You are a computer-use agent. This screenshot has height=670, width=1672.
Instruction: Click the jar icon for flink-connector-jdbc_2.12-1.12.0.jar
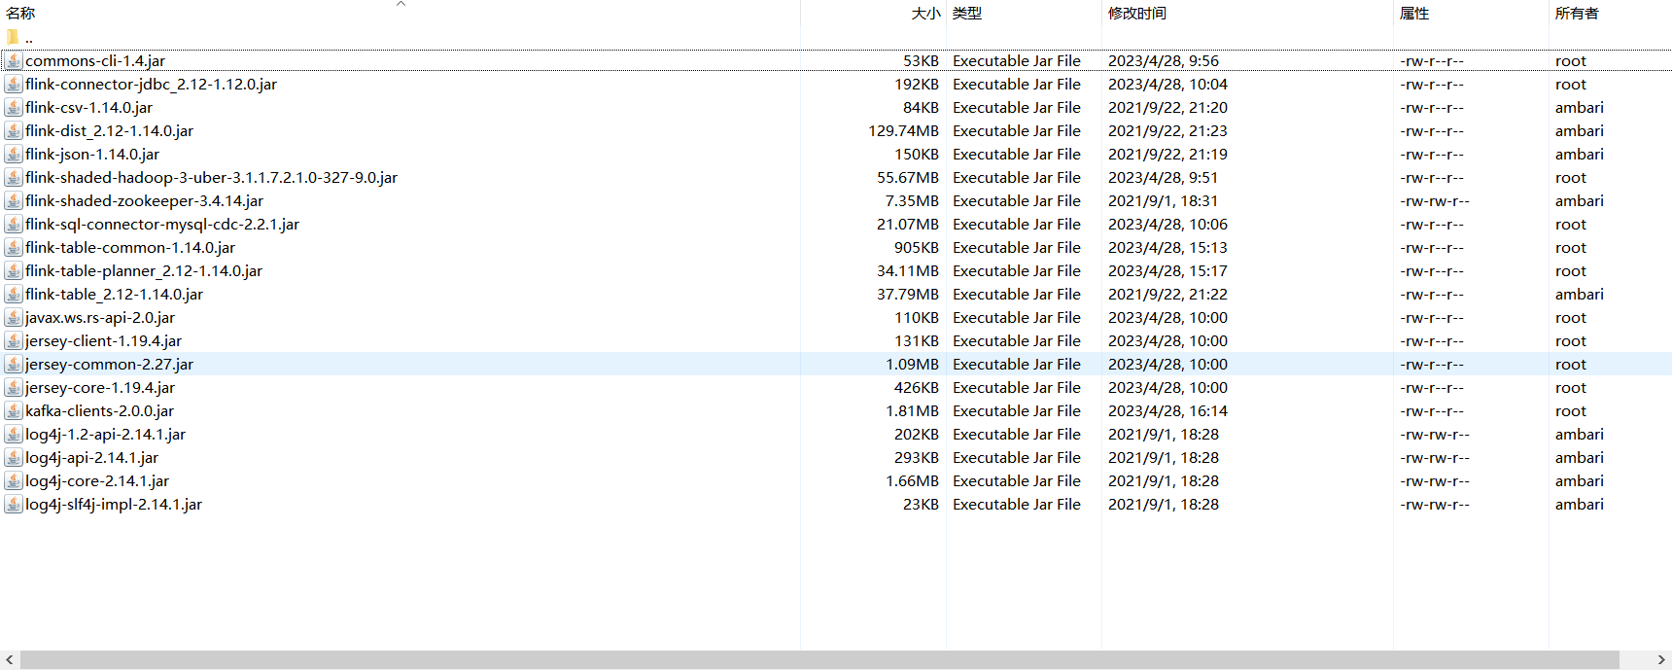coord(14,84)
